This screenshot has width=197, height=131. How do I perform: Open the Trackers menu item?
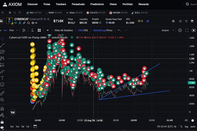(61, 4)
